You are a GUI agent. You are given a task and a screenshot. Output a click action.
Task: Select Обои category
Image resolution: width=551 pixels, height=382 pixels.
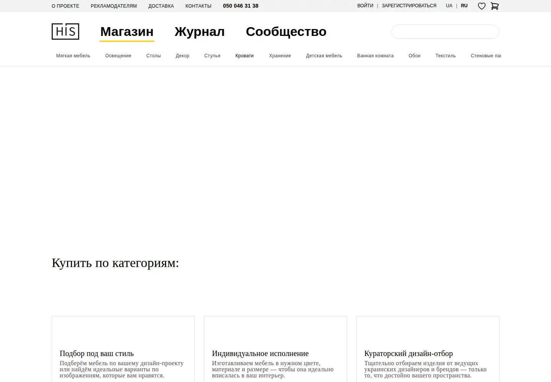tap(414, 56)
